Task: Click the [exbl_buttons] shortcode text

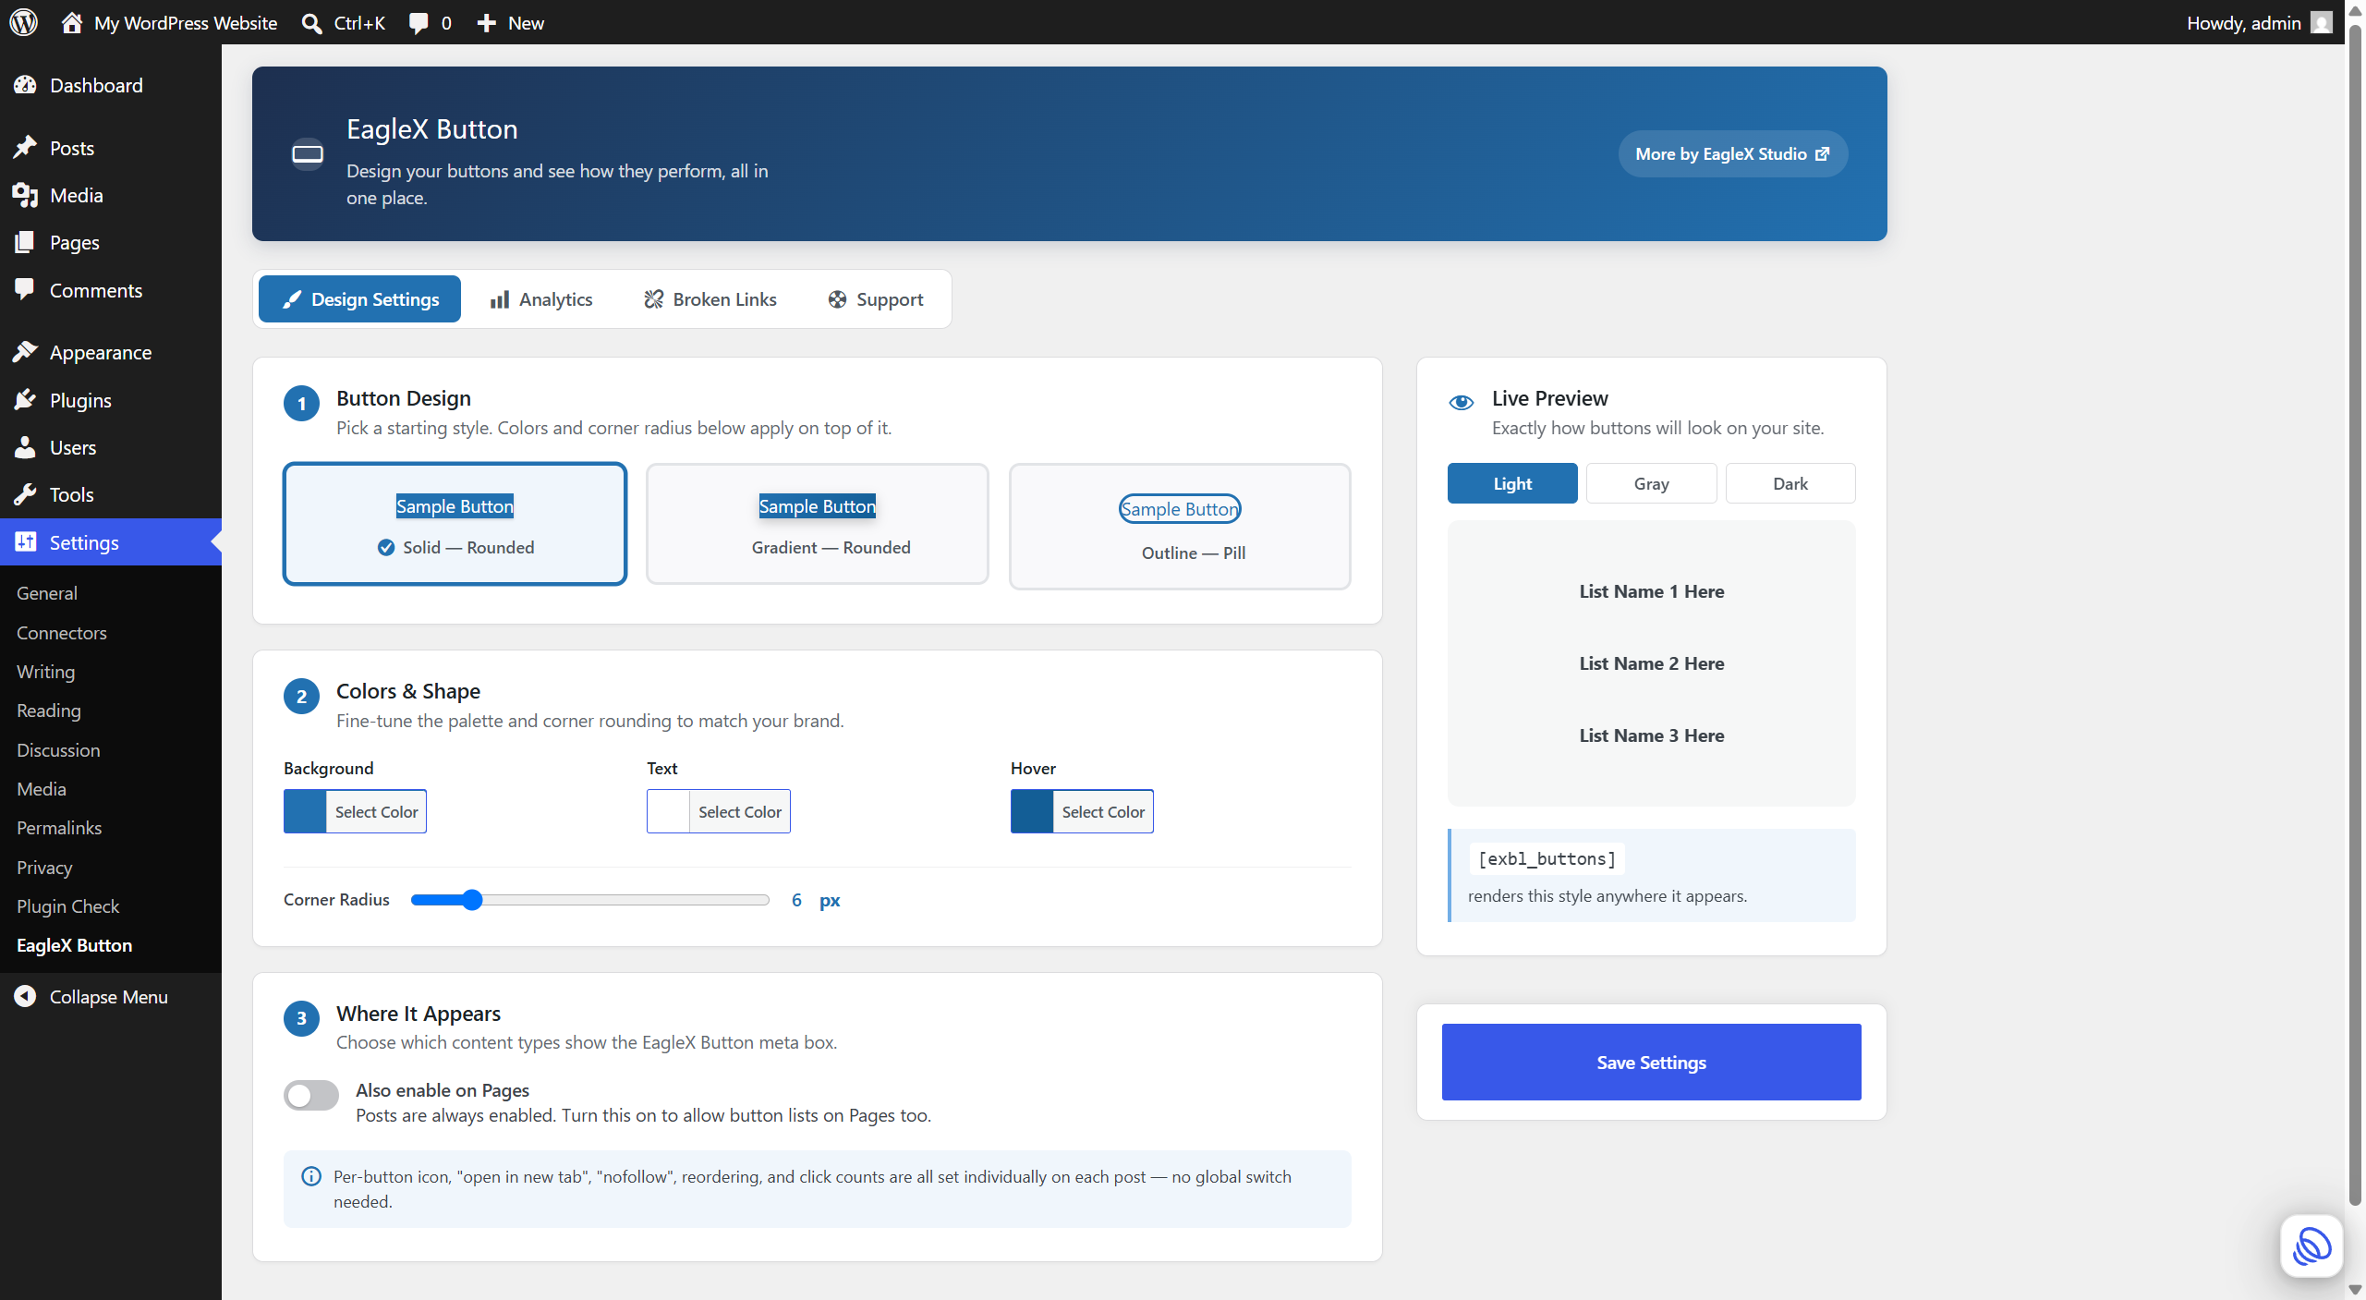Action: point(1547,858)
